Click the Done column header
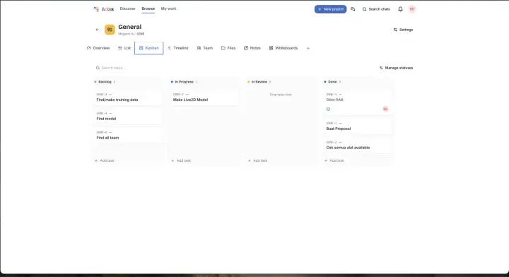Screen dimensions: 509x277 (332, 82)
